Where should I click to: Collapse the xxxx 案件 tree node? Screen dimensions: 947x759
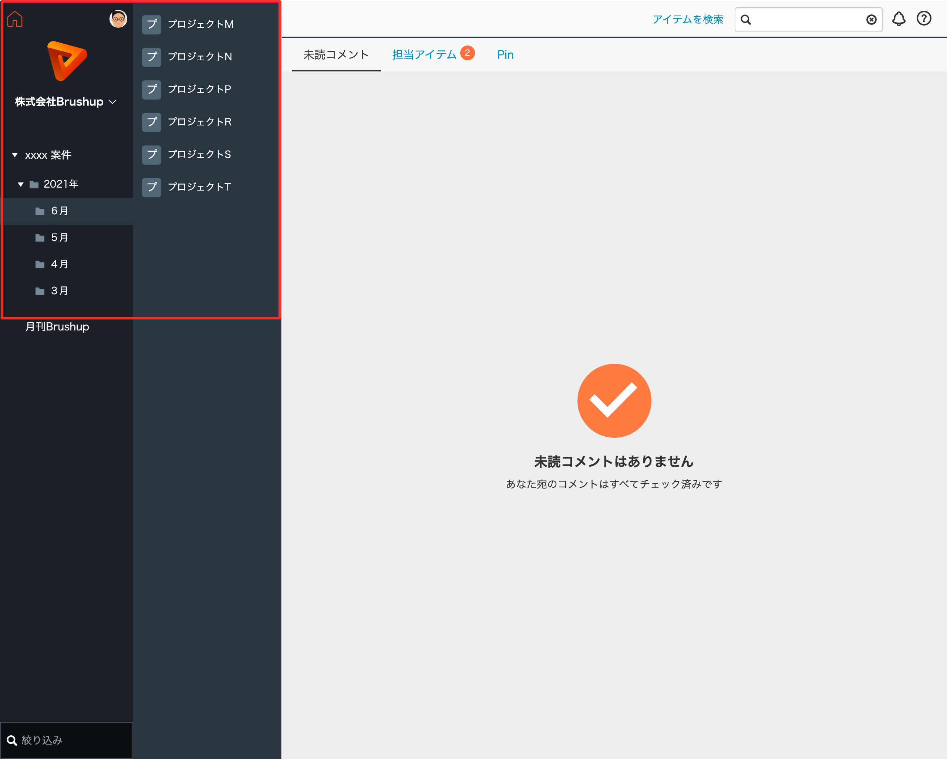click(x=15, y=155)
